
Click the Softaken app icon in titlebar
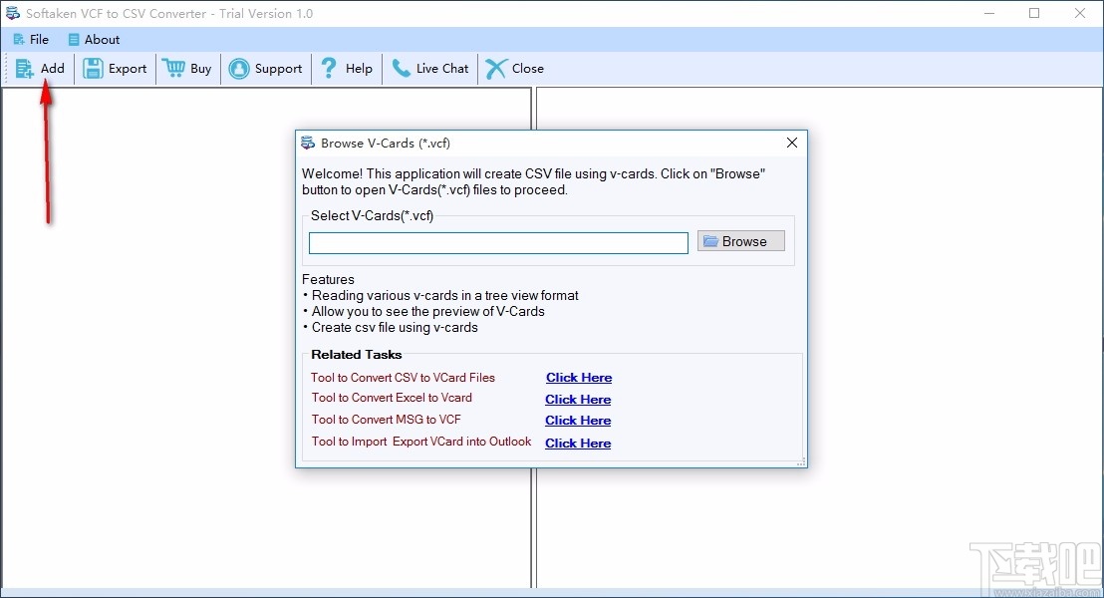[13, 13]
